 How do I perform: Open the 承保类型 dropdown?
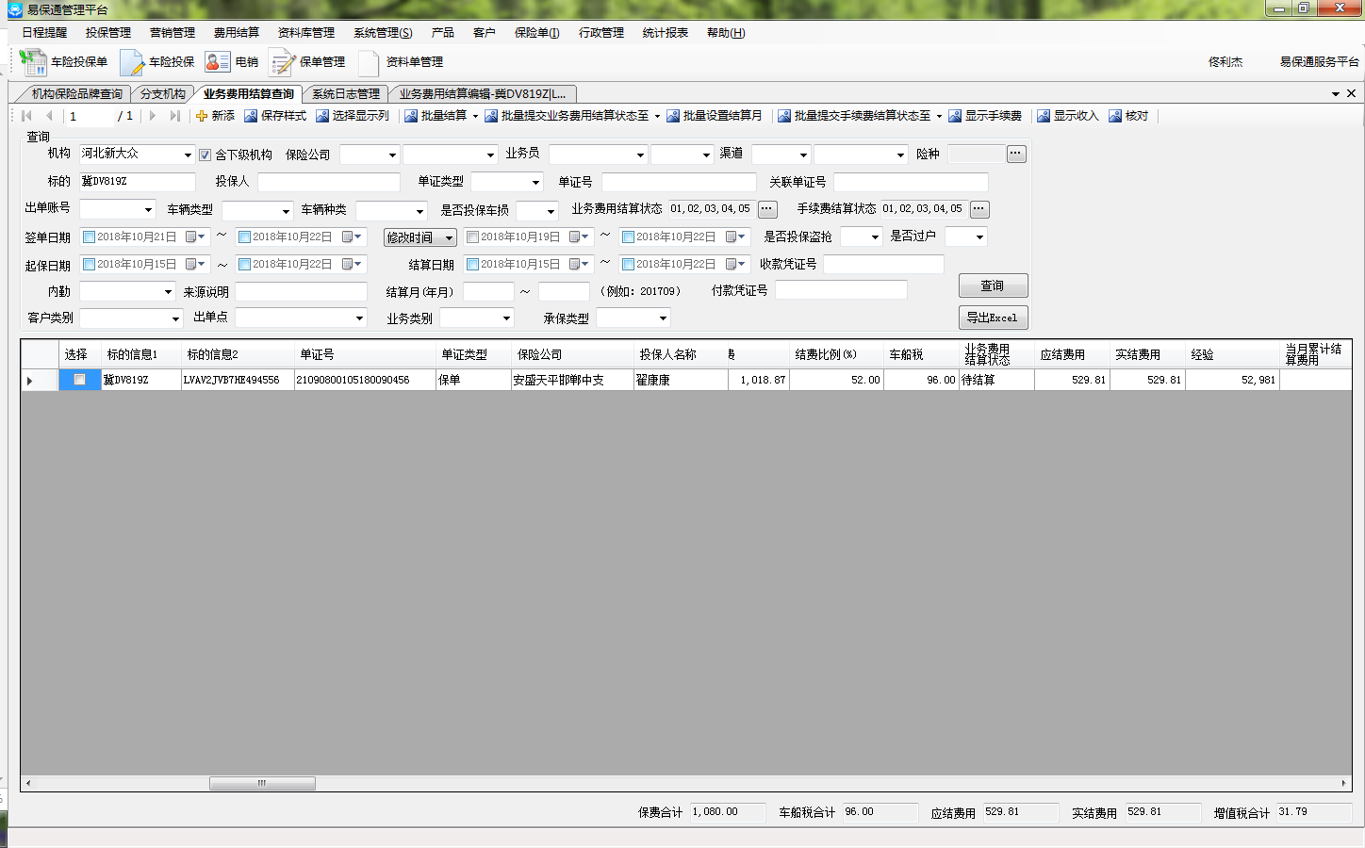(663, 318)
